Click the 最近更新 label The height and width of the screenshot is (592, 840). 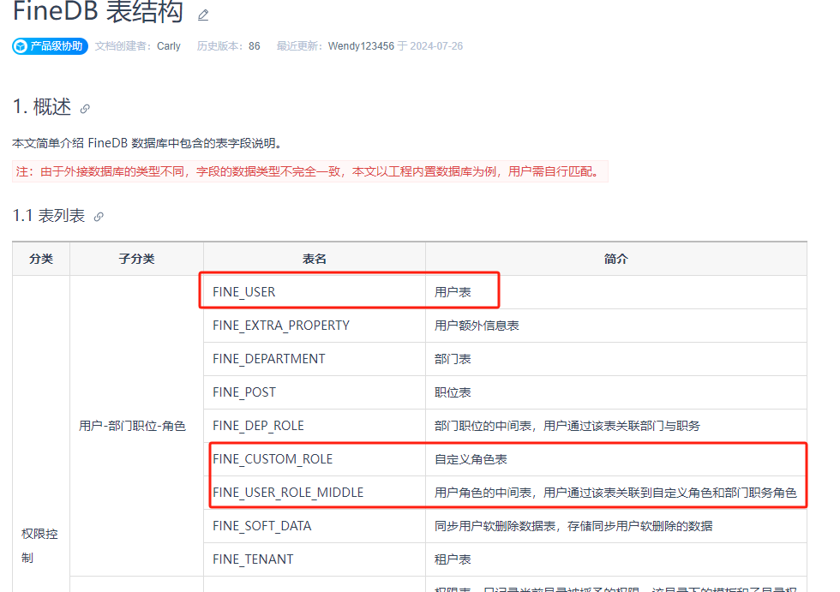(x=300, y=46)
